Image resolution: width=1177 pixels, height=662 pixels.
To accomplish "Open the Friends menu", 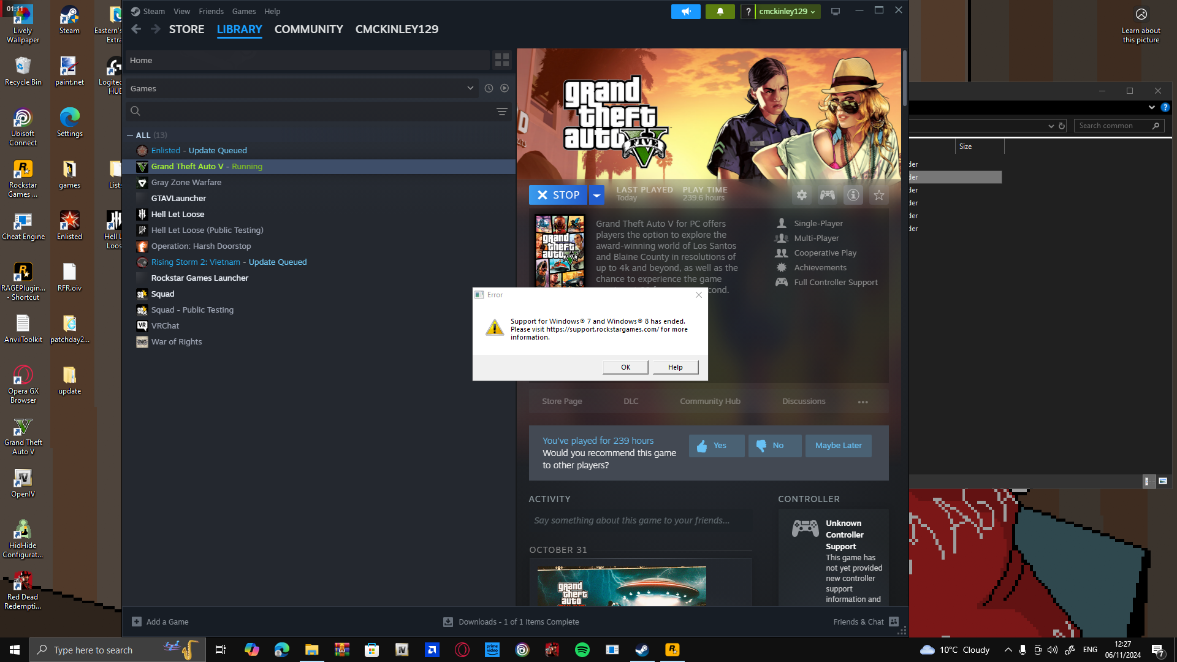I will click(211, 11).
